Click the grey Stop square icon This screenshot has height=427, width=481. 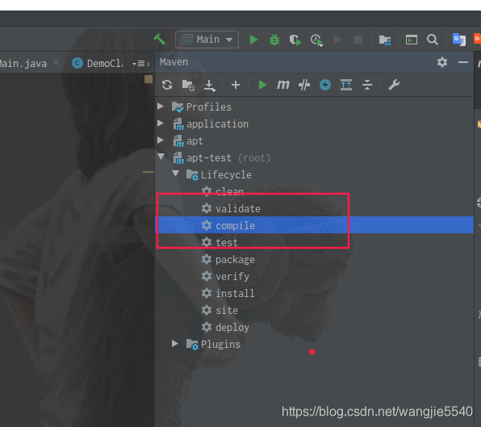pyautogui.click(x=358, y=40)
